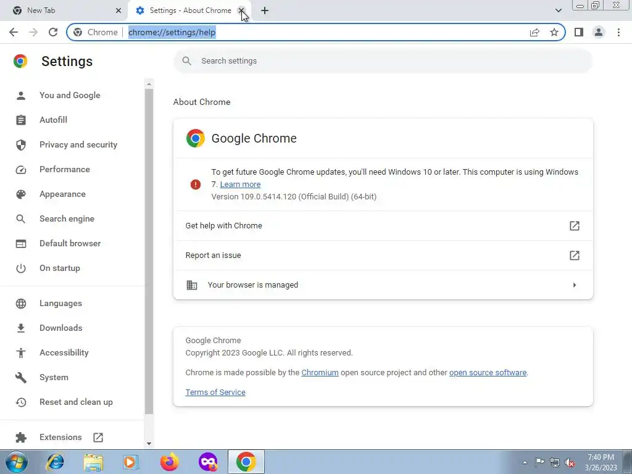Open the side panel icon
Screen dimensions: 632x474
tap(579, 32)
